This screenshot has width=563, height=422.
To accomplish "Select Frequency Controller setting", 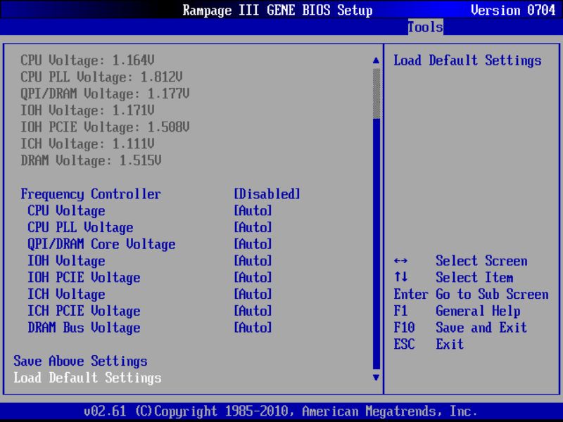I will (x=91, y=194).
